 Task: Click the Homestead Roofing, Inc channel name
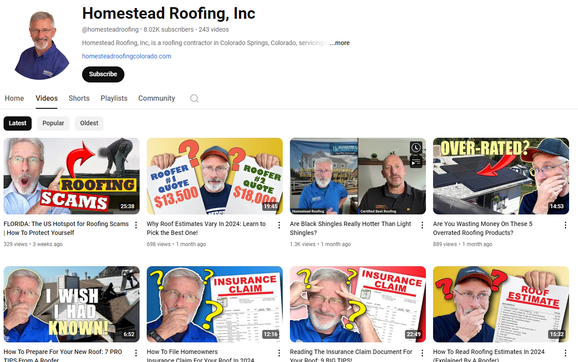pos(169,13)
